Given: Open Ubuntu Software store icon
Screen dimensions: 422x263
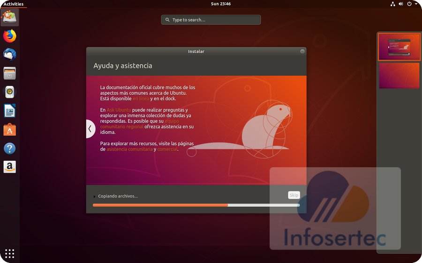Looking at the screenshot, I should tap(9, 129).
